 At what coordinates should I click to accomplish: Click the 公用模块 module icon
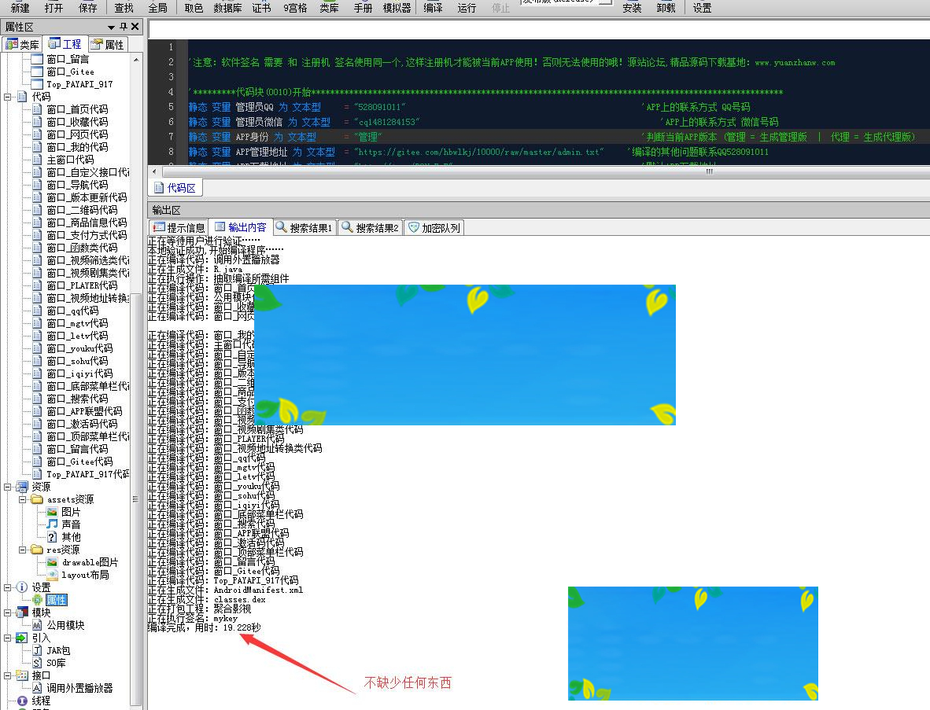37,625
